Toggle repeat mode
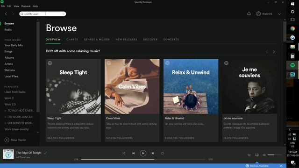The width and height of the screenshot is (299, 168). 163,154
